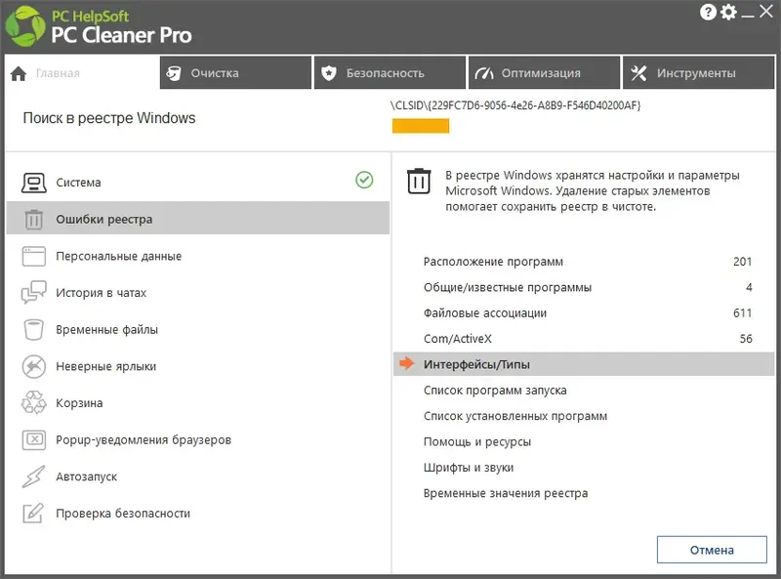Click the cleaning brush icon on Очистка tab
The height and width of the screenshot is (579, 781).
[x=174, y=73]
